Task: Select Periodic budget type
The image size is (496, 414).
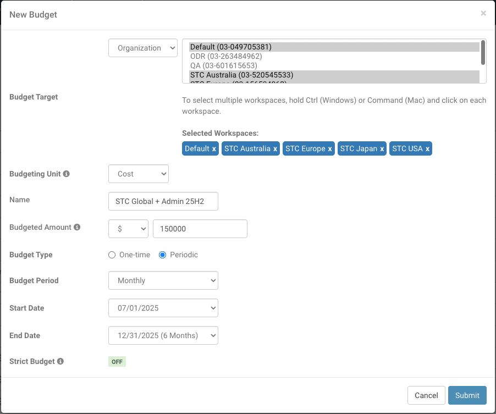Action: click(163, 255)
